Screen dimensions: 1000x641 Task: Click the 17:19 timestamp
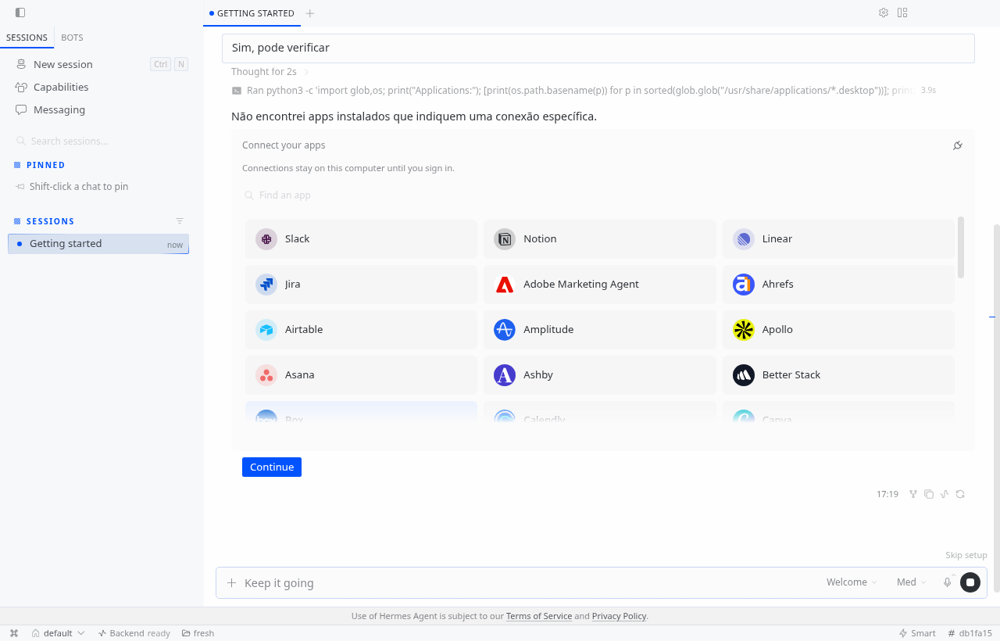pos(887,494)
